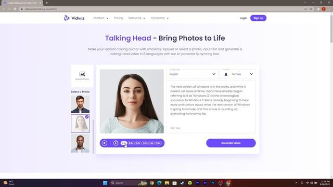The height and width of the screenshot is (187, 333).
Task: Open the clock and date panel
Action: tap(325, 183)
